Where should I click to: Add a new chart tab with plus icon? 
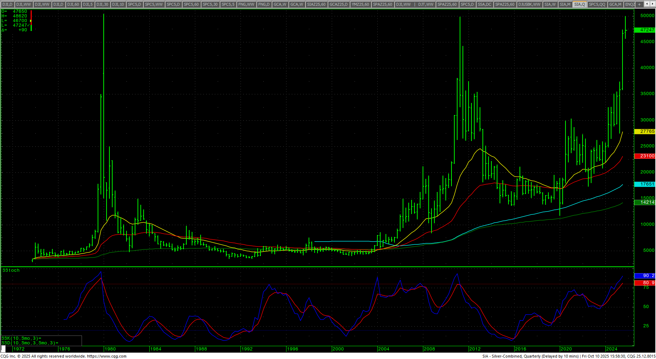(x=639, y=4)
